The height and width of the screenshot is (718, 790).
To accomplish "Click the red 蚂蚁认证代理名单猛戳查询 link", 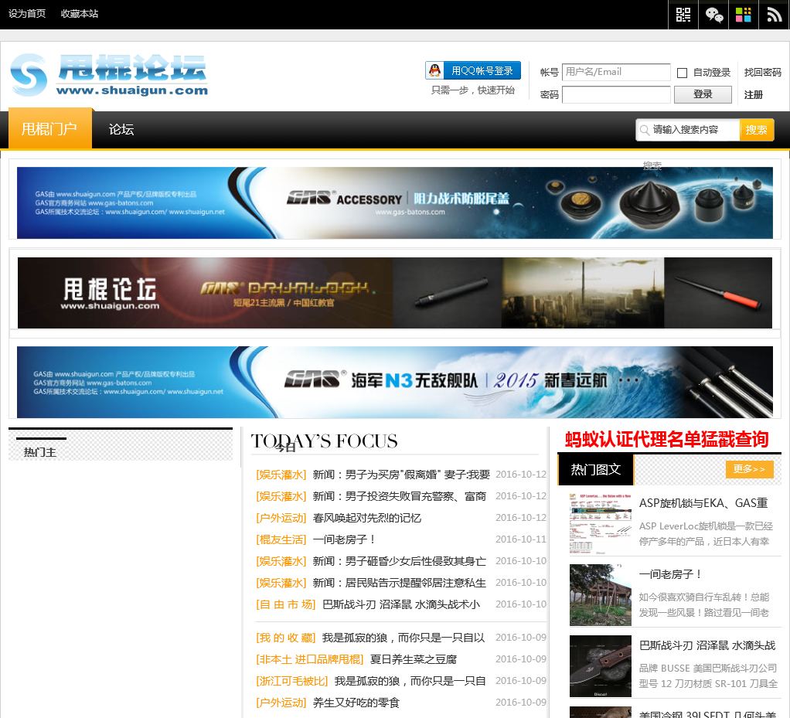I will 666,439.
